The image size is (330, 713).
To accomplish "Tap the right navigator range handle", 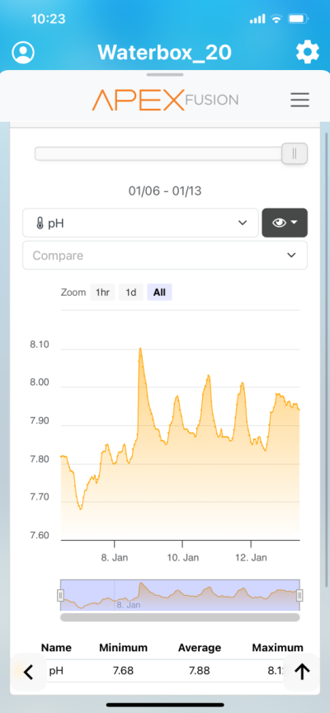I will point(299,595).
